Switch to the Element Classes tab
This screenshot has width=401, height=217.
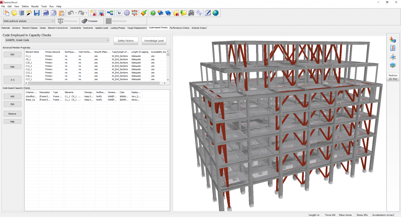tap(30, 28)
